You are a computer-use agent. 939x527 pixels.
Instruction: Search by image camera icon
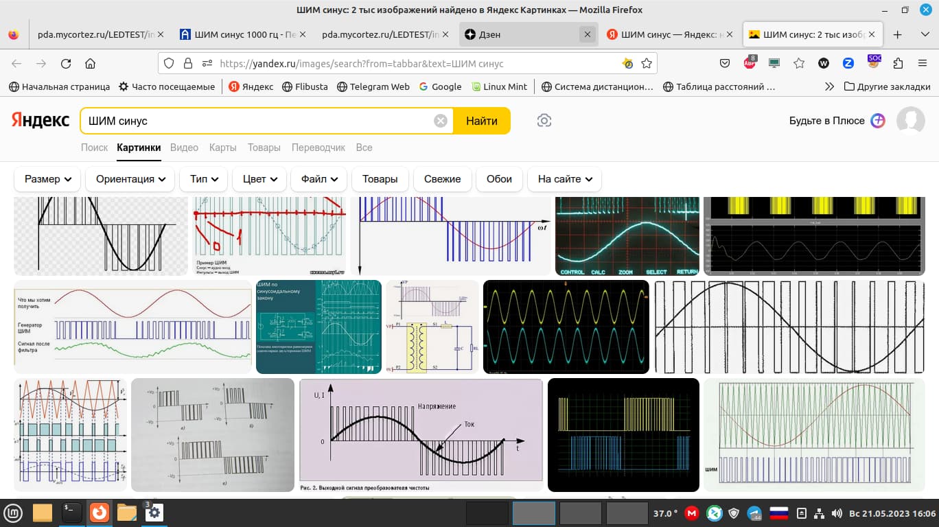click(x=544, y=121)
